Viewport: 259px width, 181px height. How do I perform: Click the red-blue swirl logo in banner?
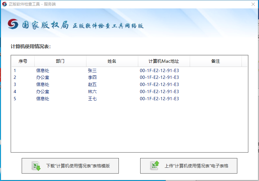click(x=13, y=24)
